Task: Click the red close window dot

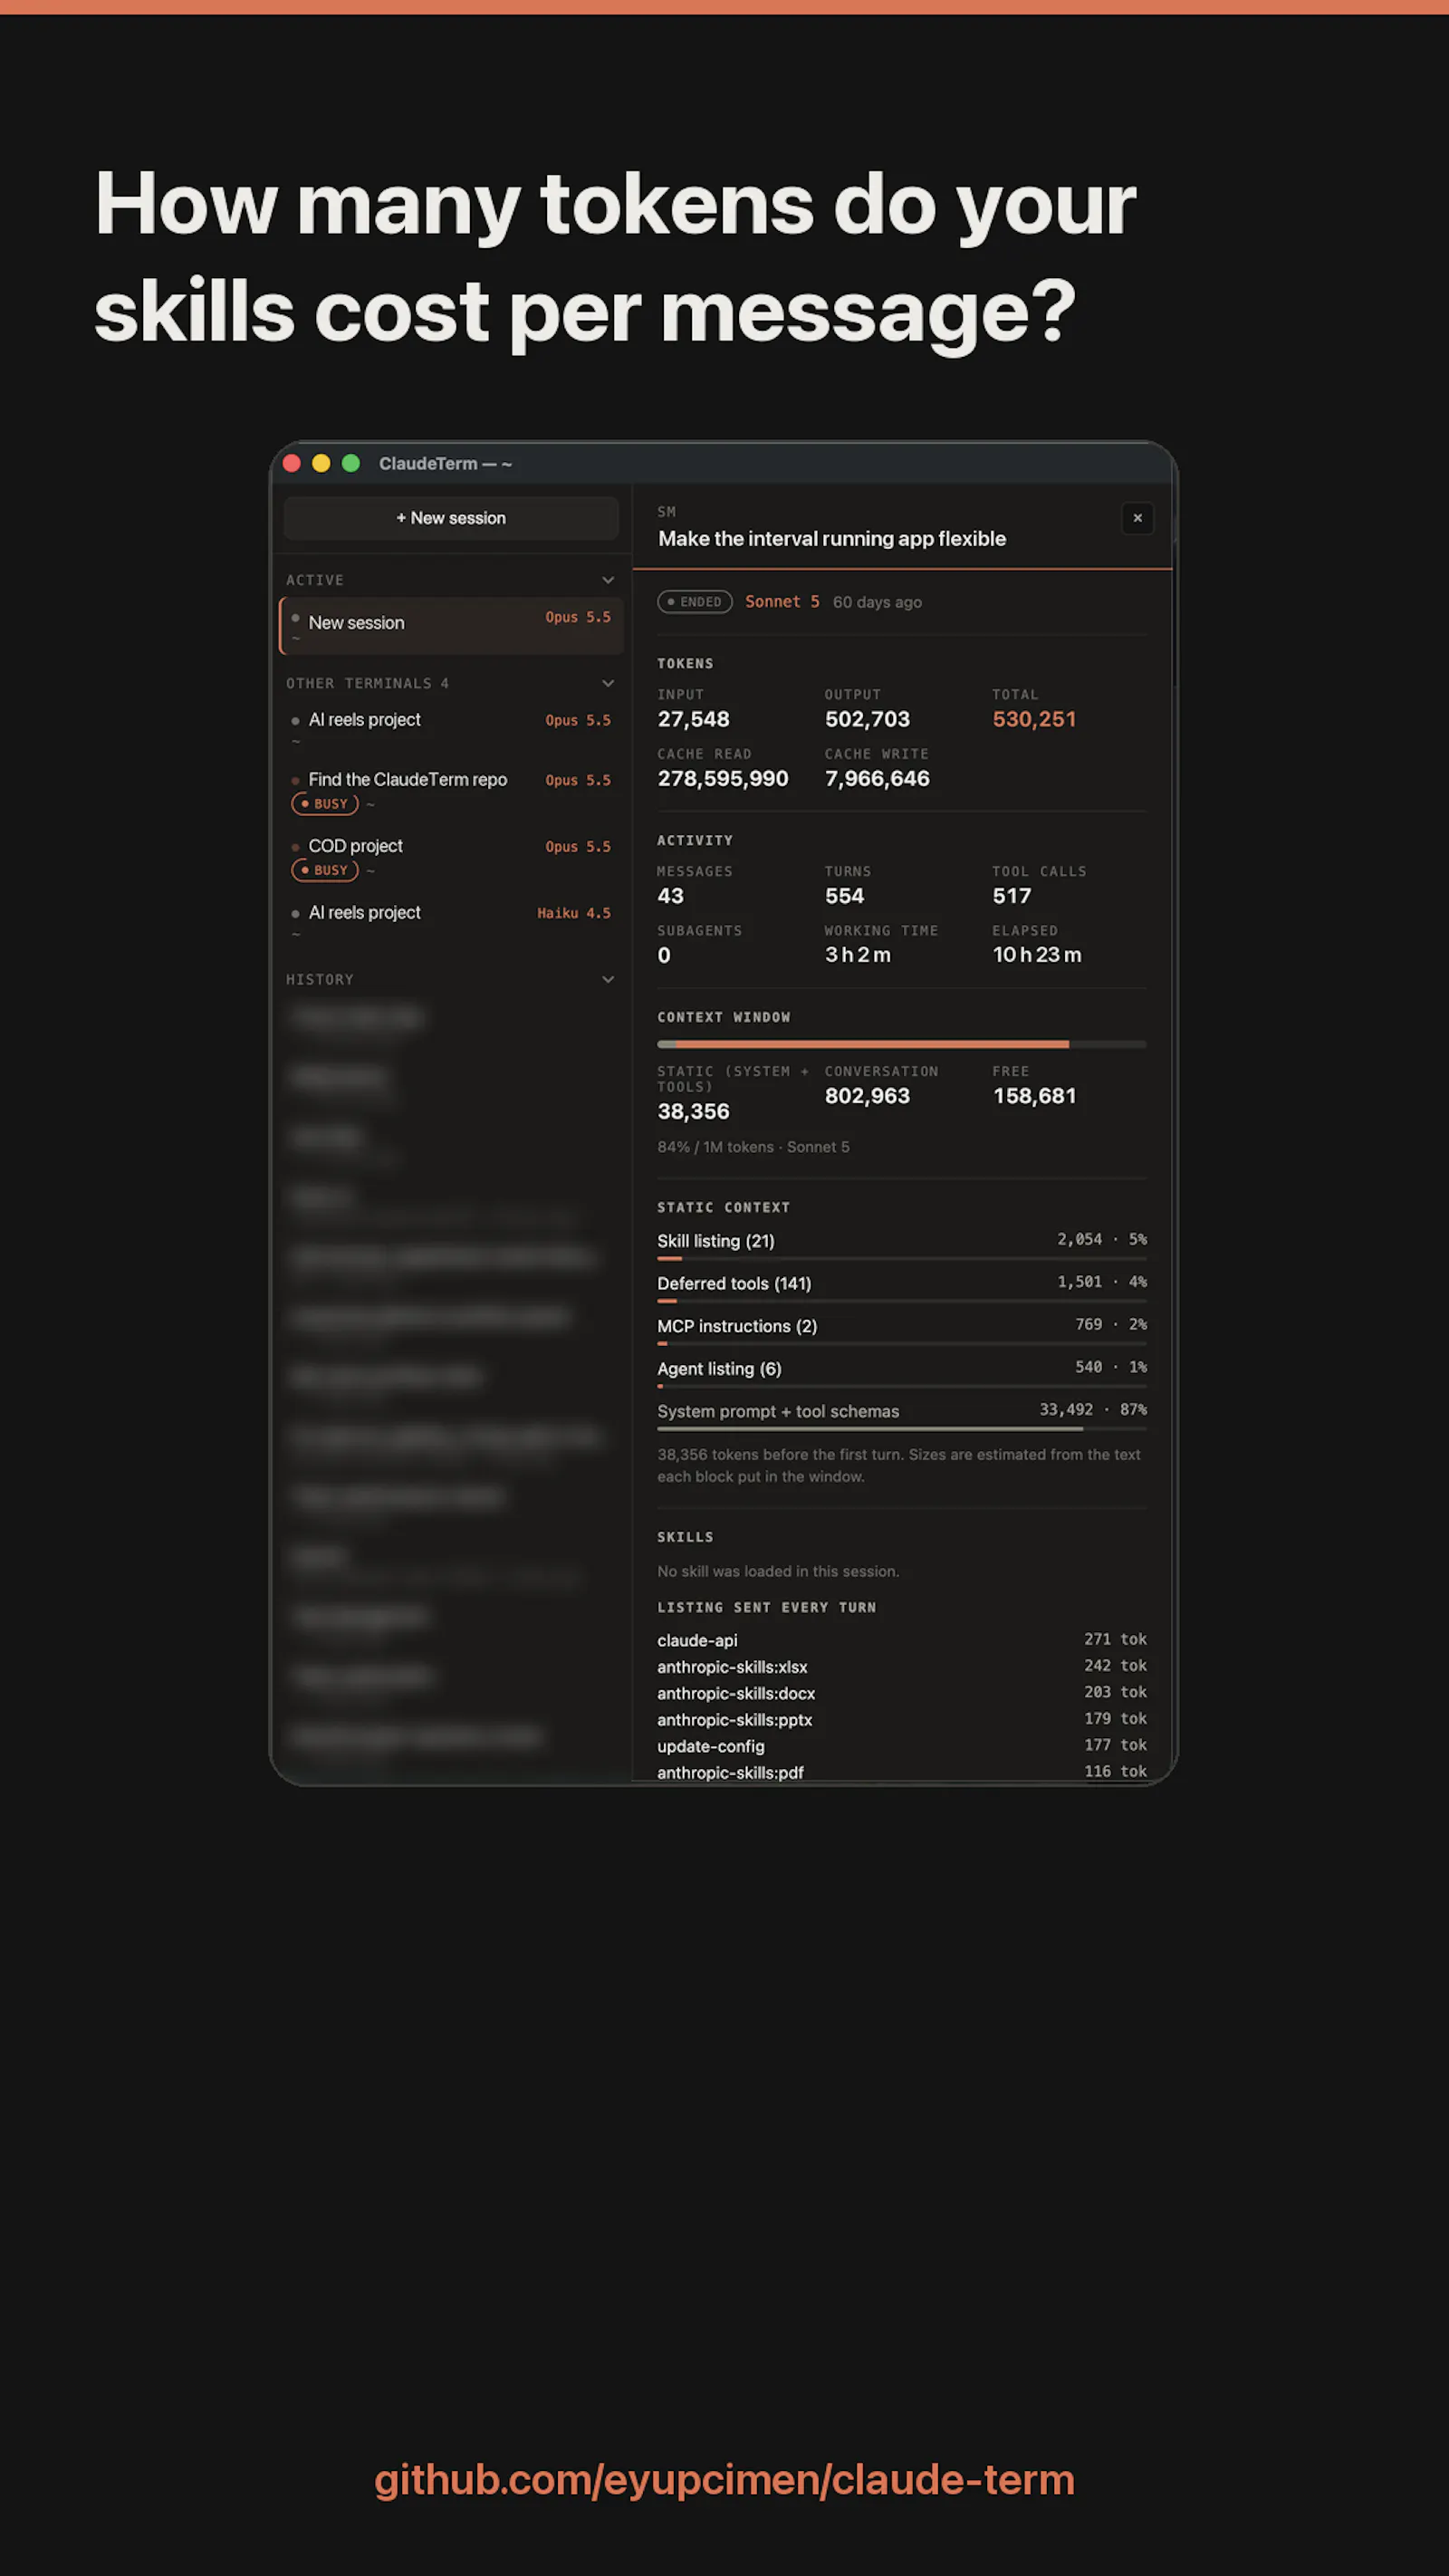Action: click(x=292, y=463)
